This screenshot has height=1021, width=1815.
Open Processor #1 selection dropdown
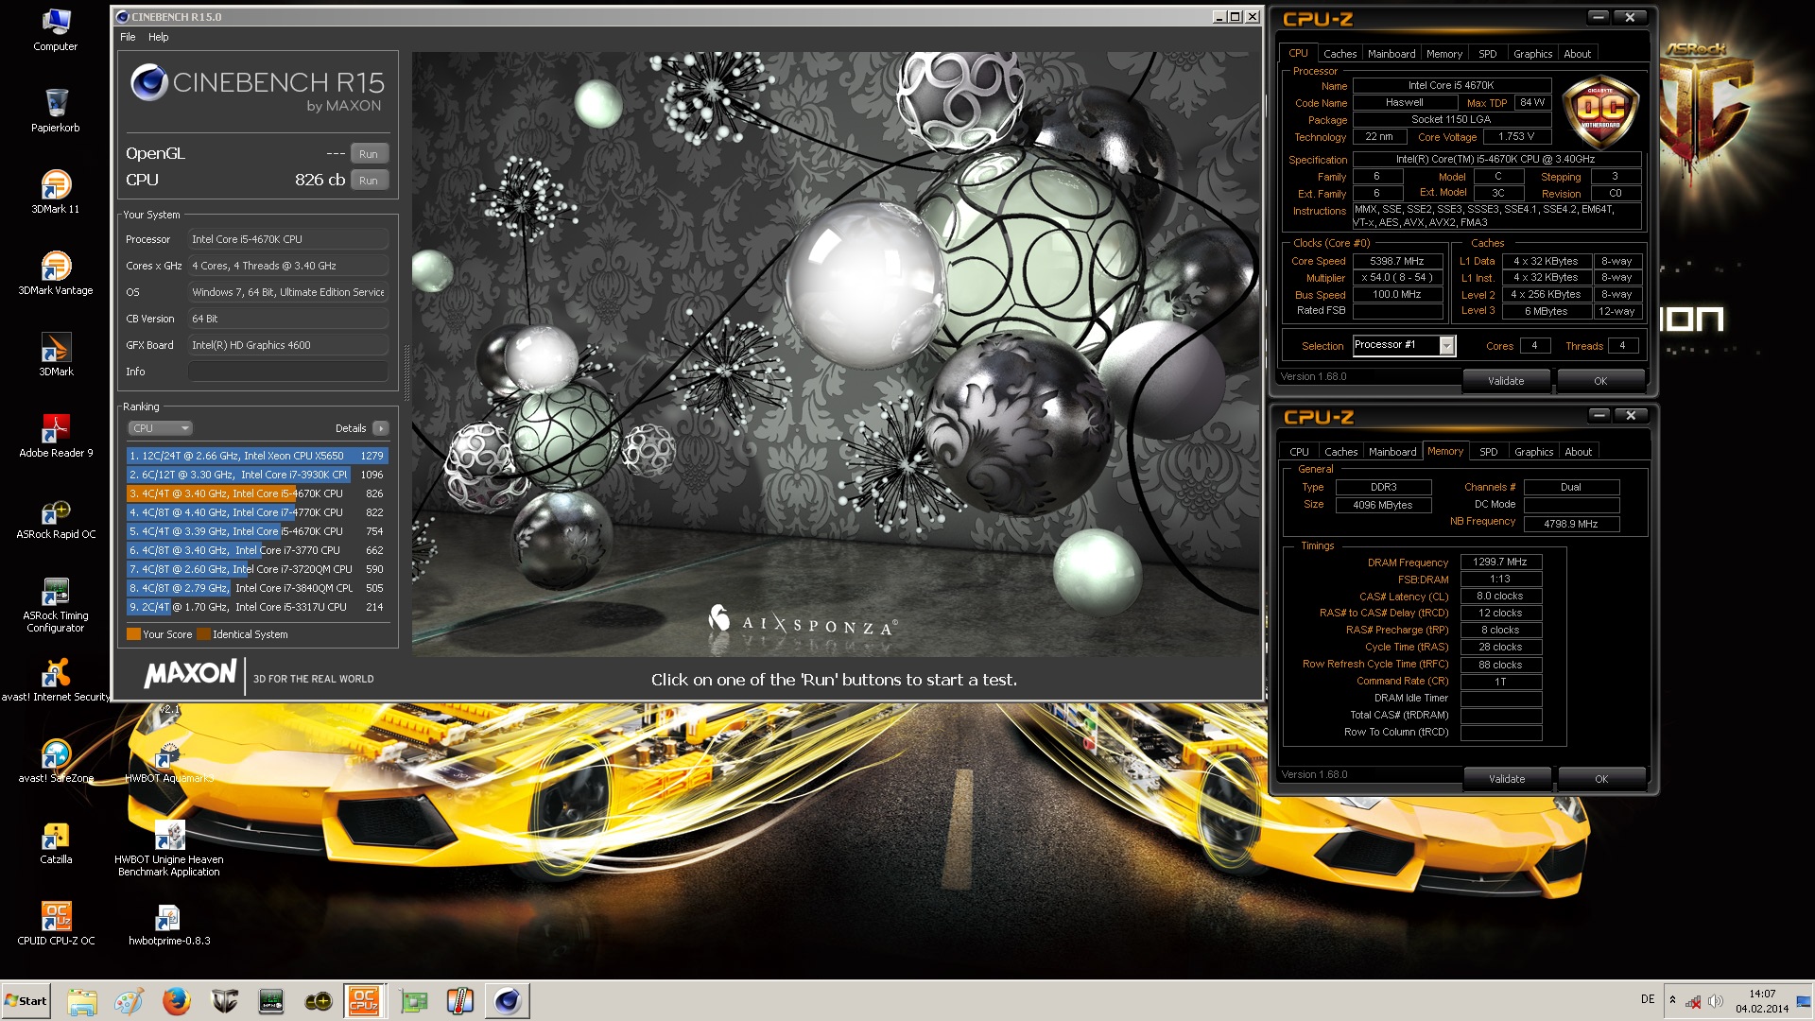point(1404,345)
